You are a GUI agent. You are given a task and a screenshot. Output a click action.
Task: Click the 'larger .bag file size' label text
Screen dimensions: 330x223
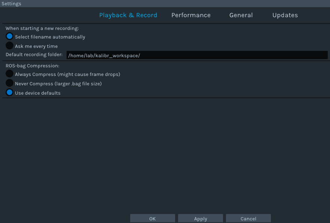[78, 83]
